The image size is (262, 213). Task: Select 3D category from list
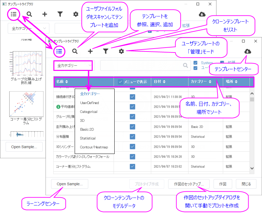(82, 120)
